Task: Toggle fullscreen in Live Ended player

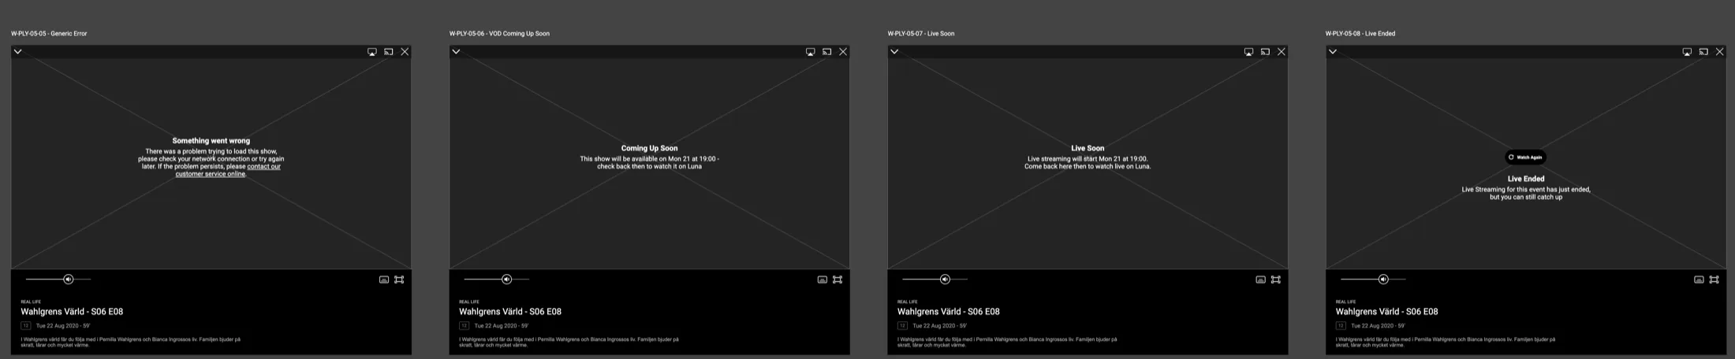Action: [1714, 279]
